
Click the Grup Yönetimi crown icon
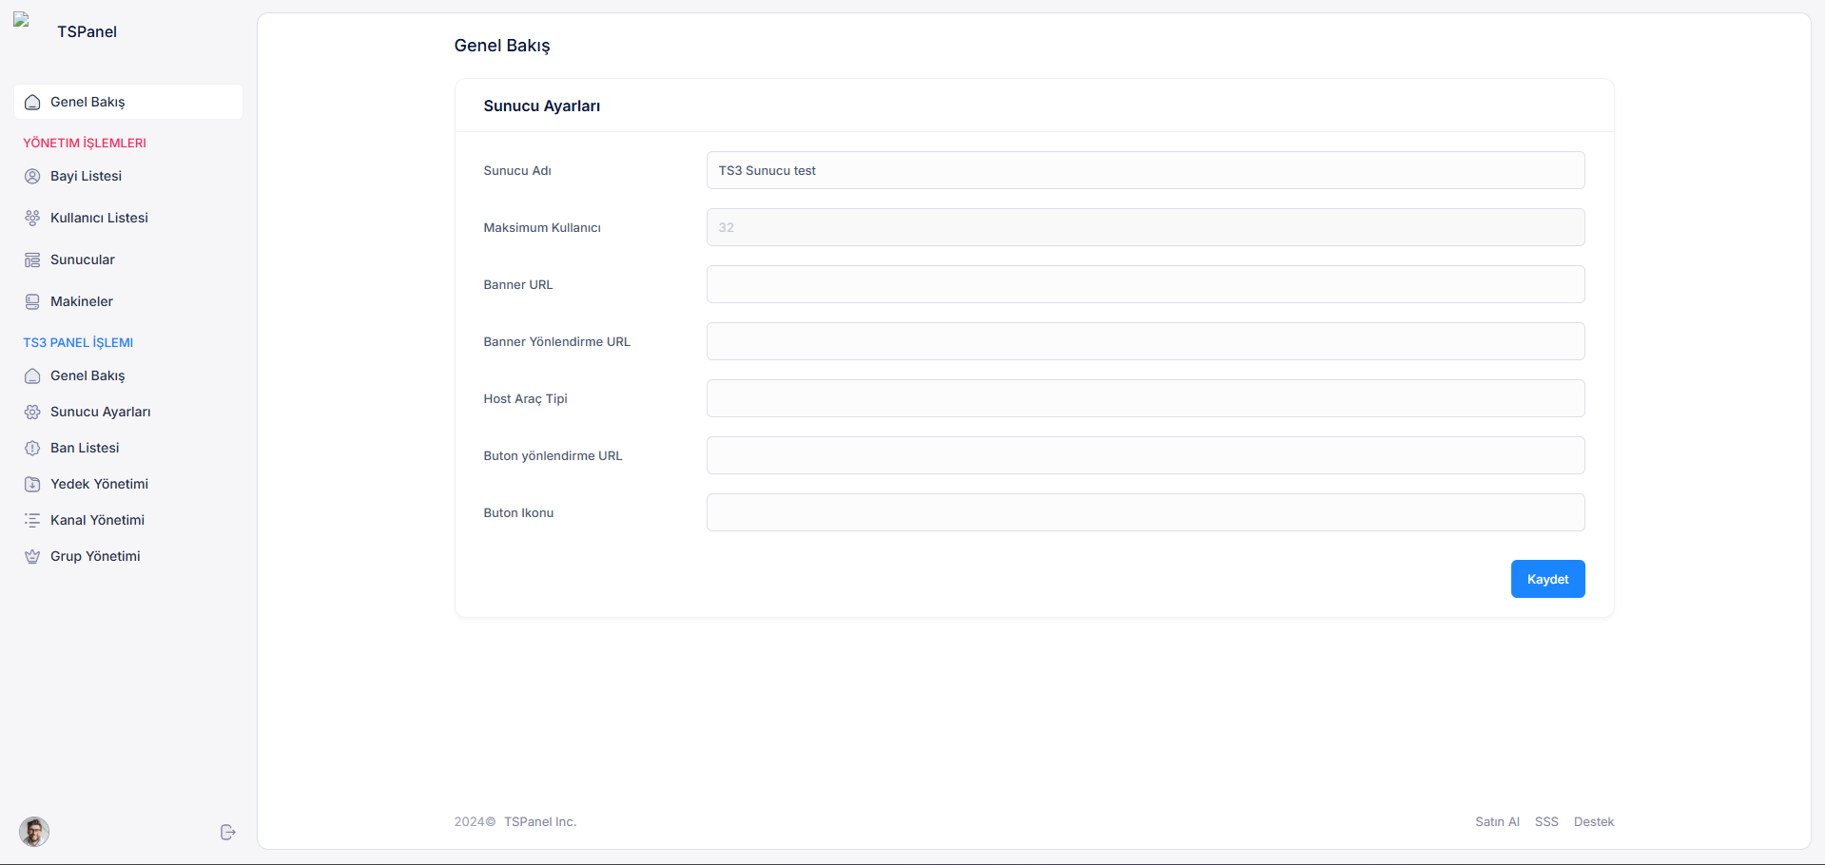pos(32,556)
